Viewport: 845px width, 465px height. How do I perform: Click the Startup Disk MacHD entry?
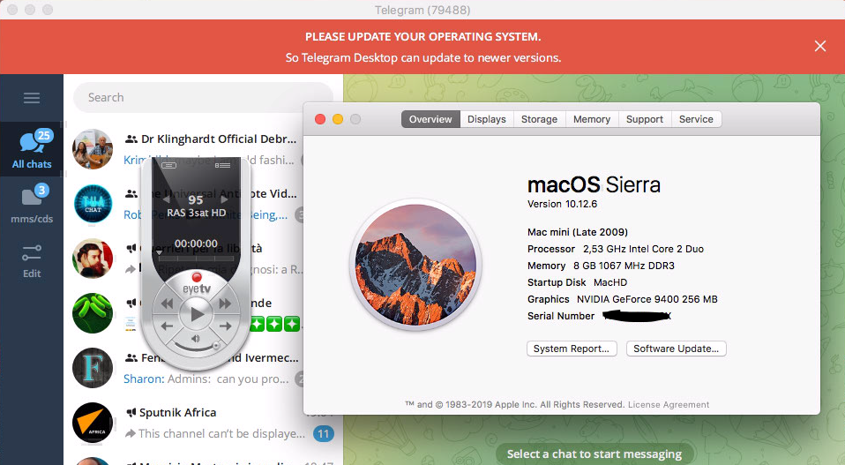pos(577,282)
